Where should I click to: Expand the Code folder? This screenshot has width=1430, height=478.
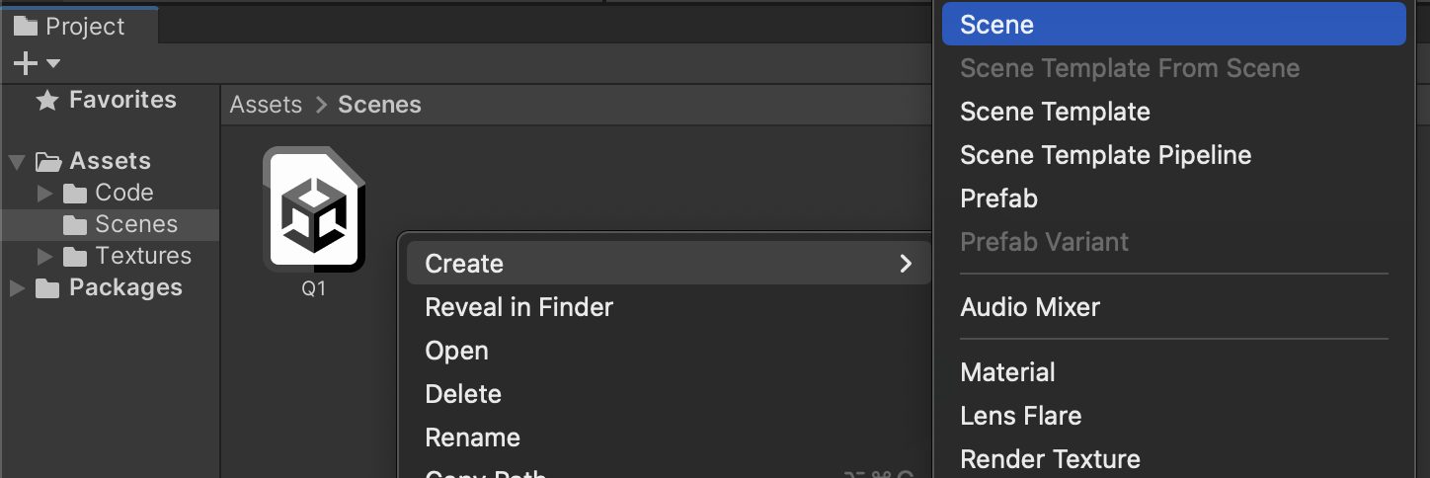(45, 194)
